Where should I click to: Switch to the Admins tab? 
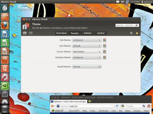tap(88, 33)
